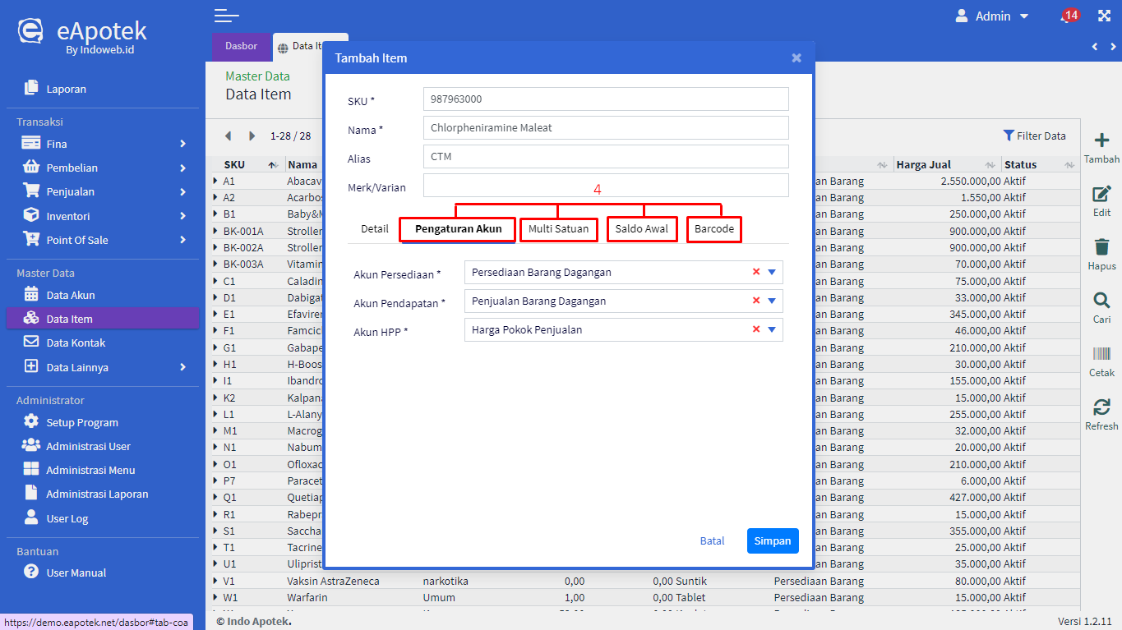The image size is (1122, 630).
Task: Select the Barcode tab
Action: pyautogui.click(x=714, y=229)
